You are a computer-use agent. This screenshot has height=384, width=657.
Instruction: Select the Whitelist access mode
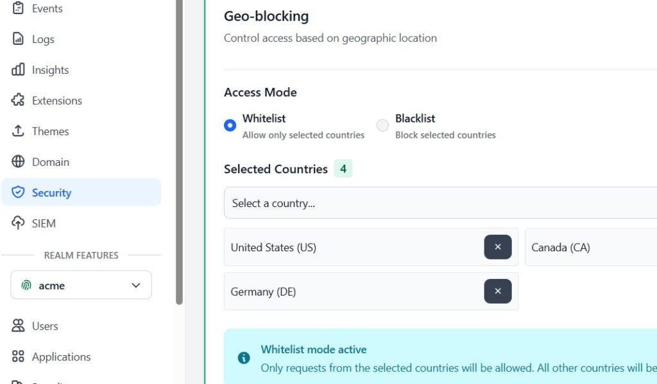pyautogui.click(x=230, y=126)
